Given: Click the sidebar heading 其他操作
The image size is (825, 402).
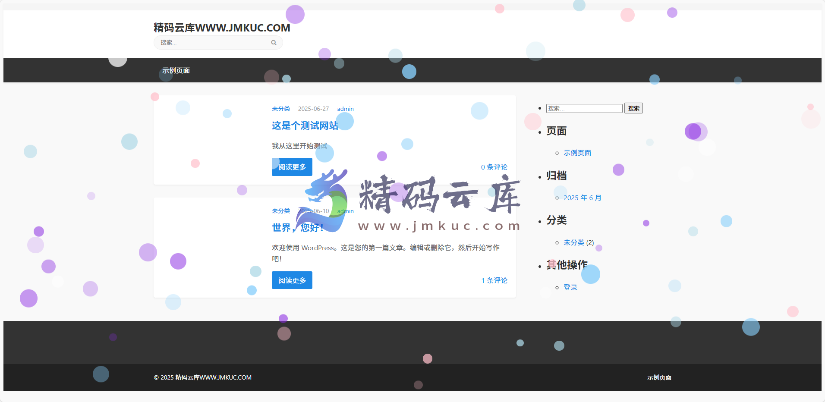Looking at the screenshot, I should point(567,265).
